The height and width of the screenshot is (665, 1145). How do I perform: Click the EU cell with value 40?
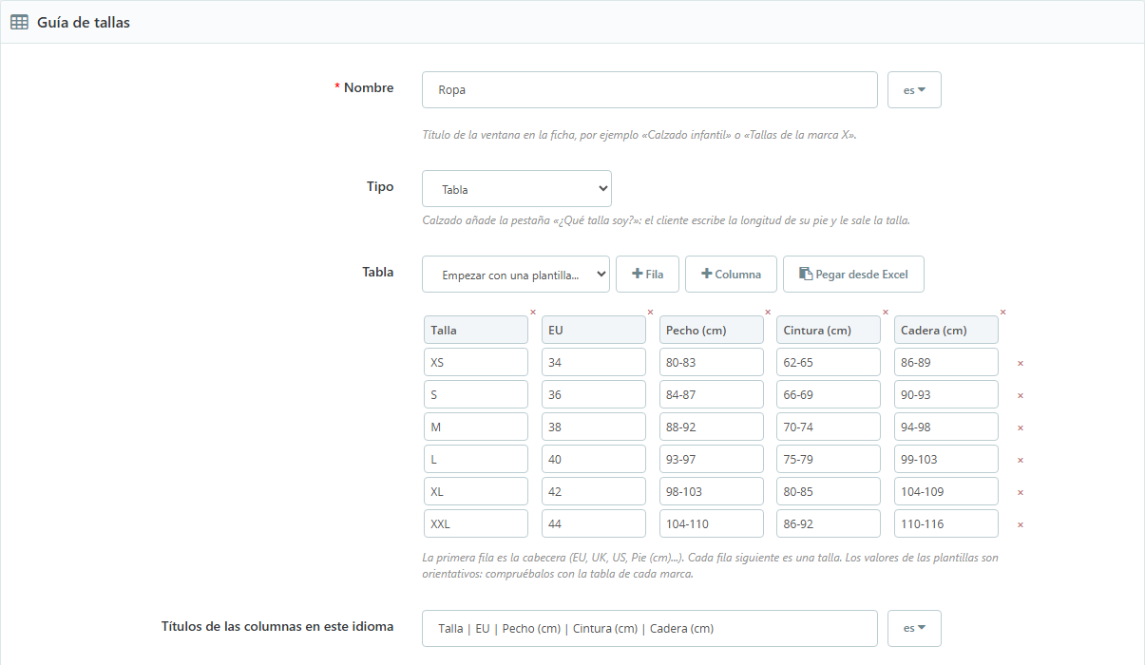[594, 459]
